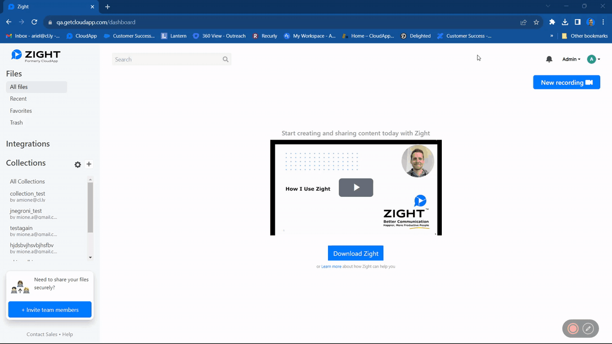
Task: Open Delighted bookmark
Action: click(x=416, y=36)
